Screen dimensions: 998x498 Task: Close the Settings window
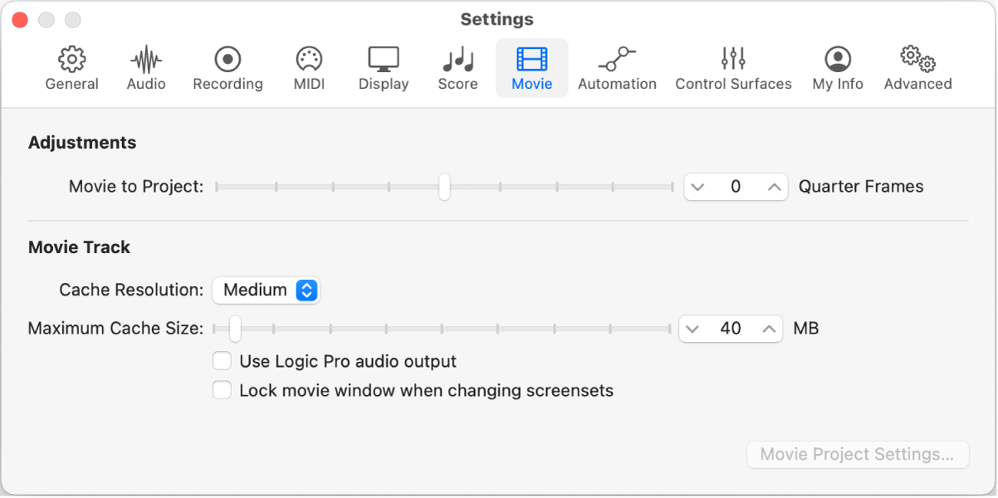tap(21, 19)
